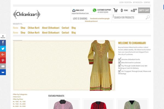
Task: Share via the Google Plus icon
Action: (3, 55)
